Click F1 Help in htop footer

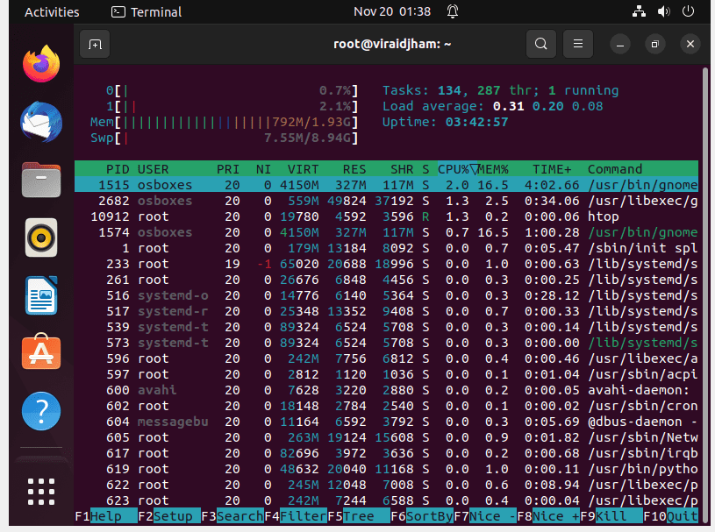106,516
